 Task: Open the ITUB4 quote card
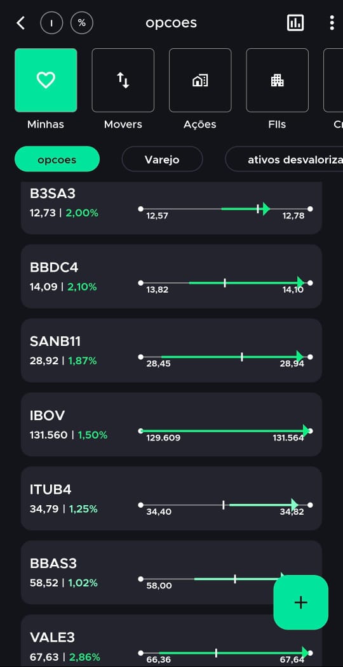click(x=171, y=499)
